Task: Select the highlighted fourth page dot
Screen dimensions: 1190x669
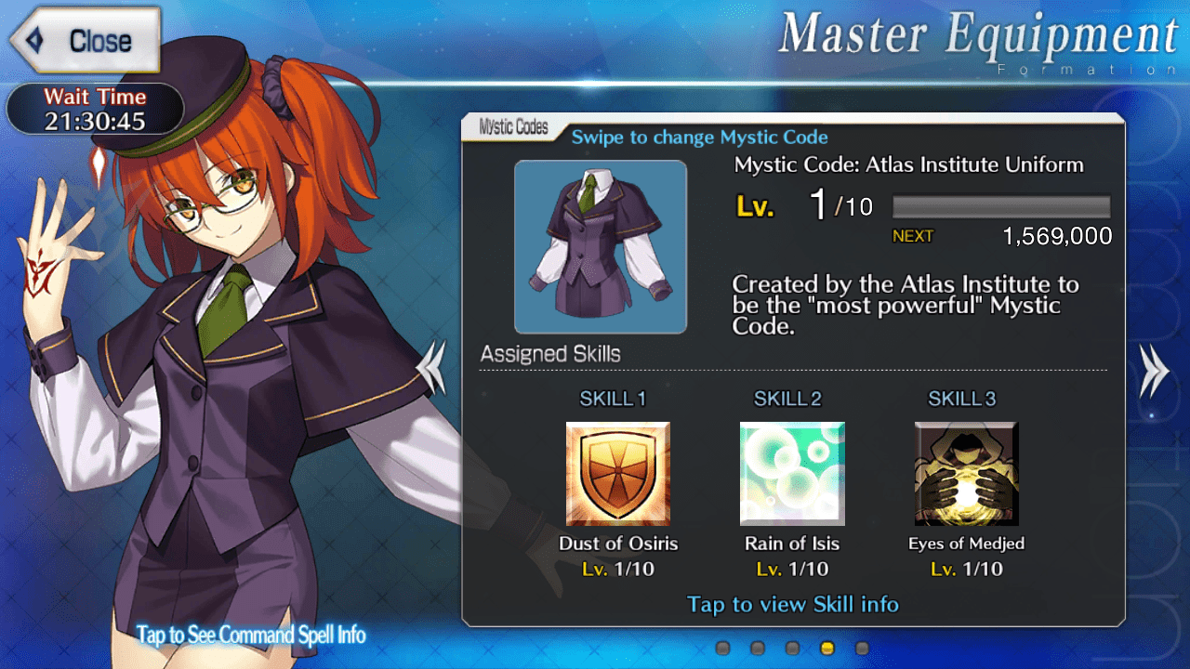Action: 827,648
